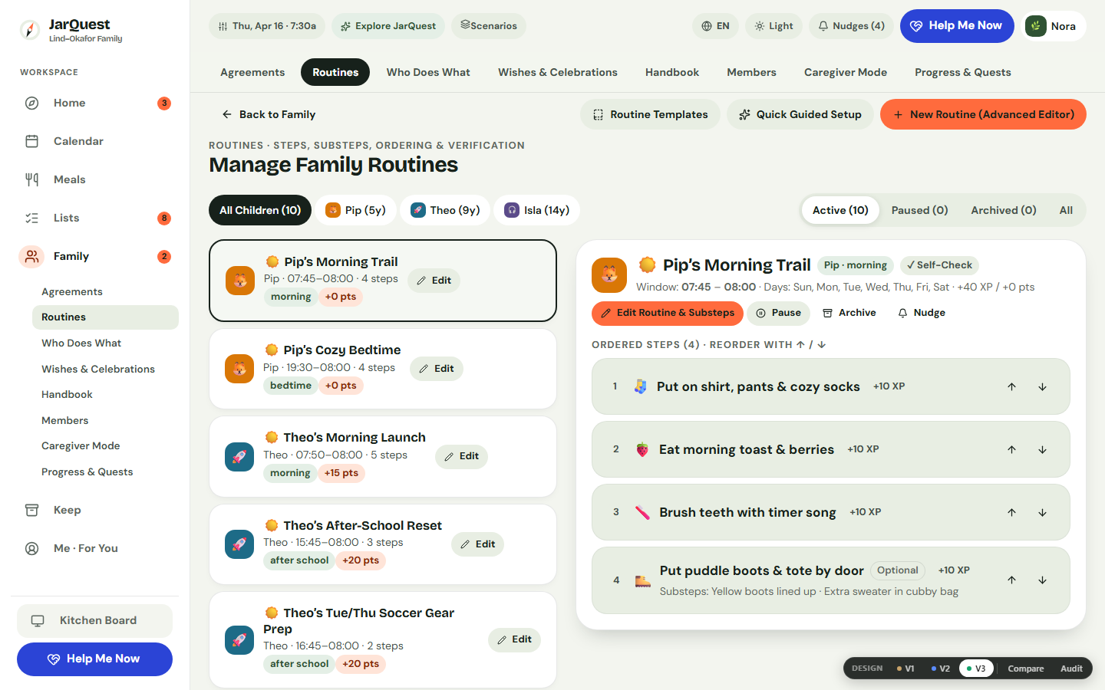Open the Meals sidebar item

[98, 179]
